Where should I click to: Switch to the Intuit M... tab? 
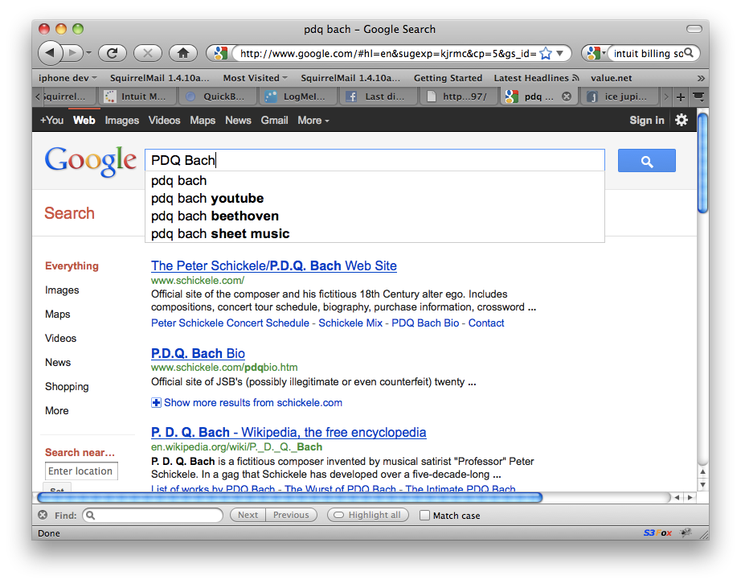[137, 97]
